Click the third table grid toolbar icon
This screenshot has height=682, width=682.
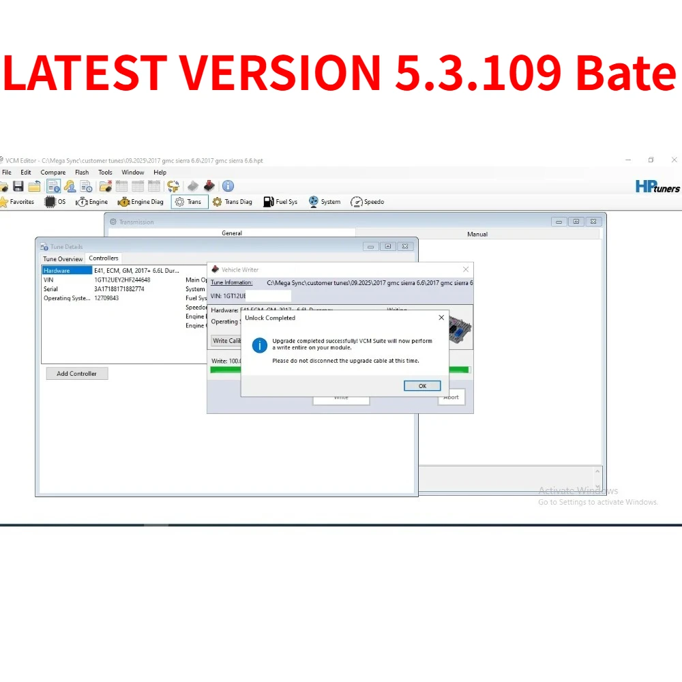[154, 187]
